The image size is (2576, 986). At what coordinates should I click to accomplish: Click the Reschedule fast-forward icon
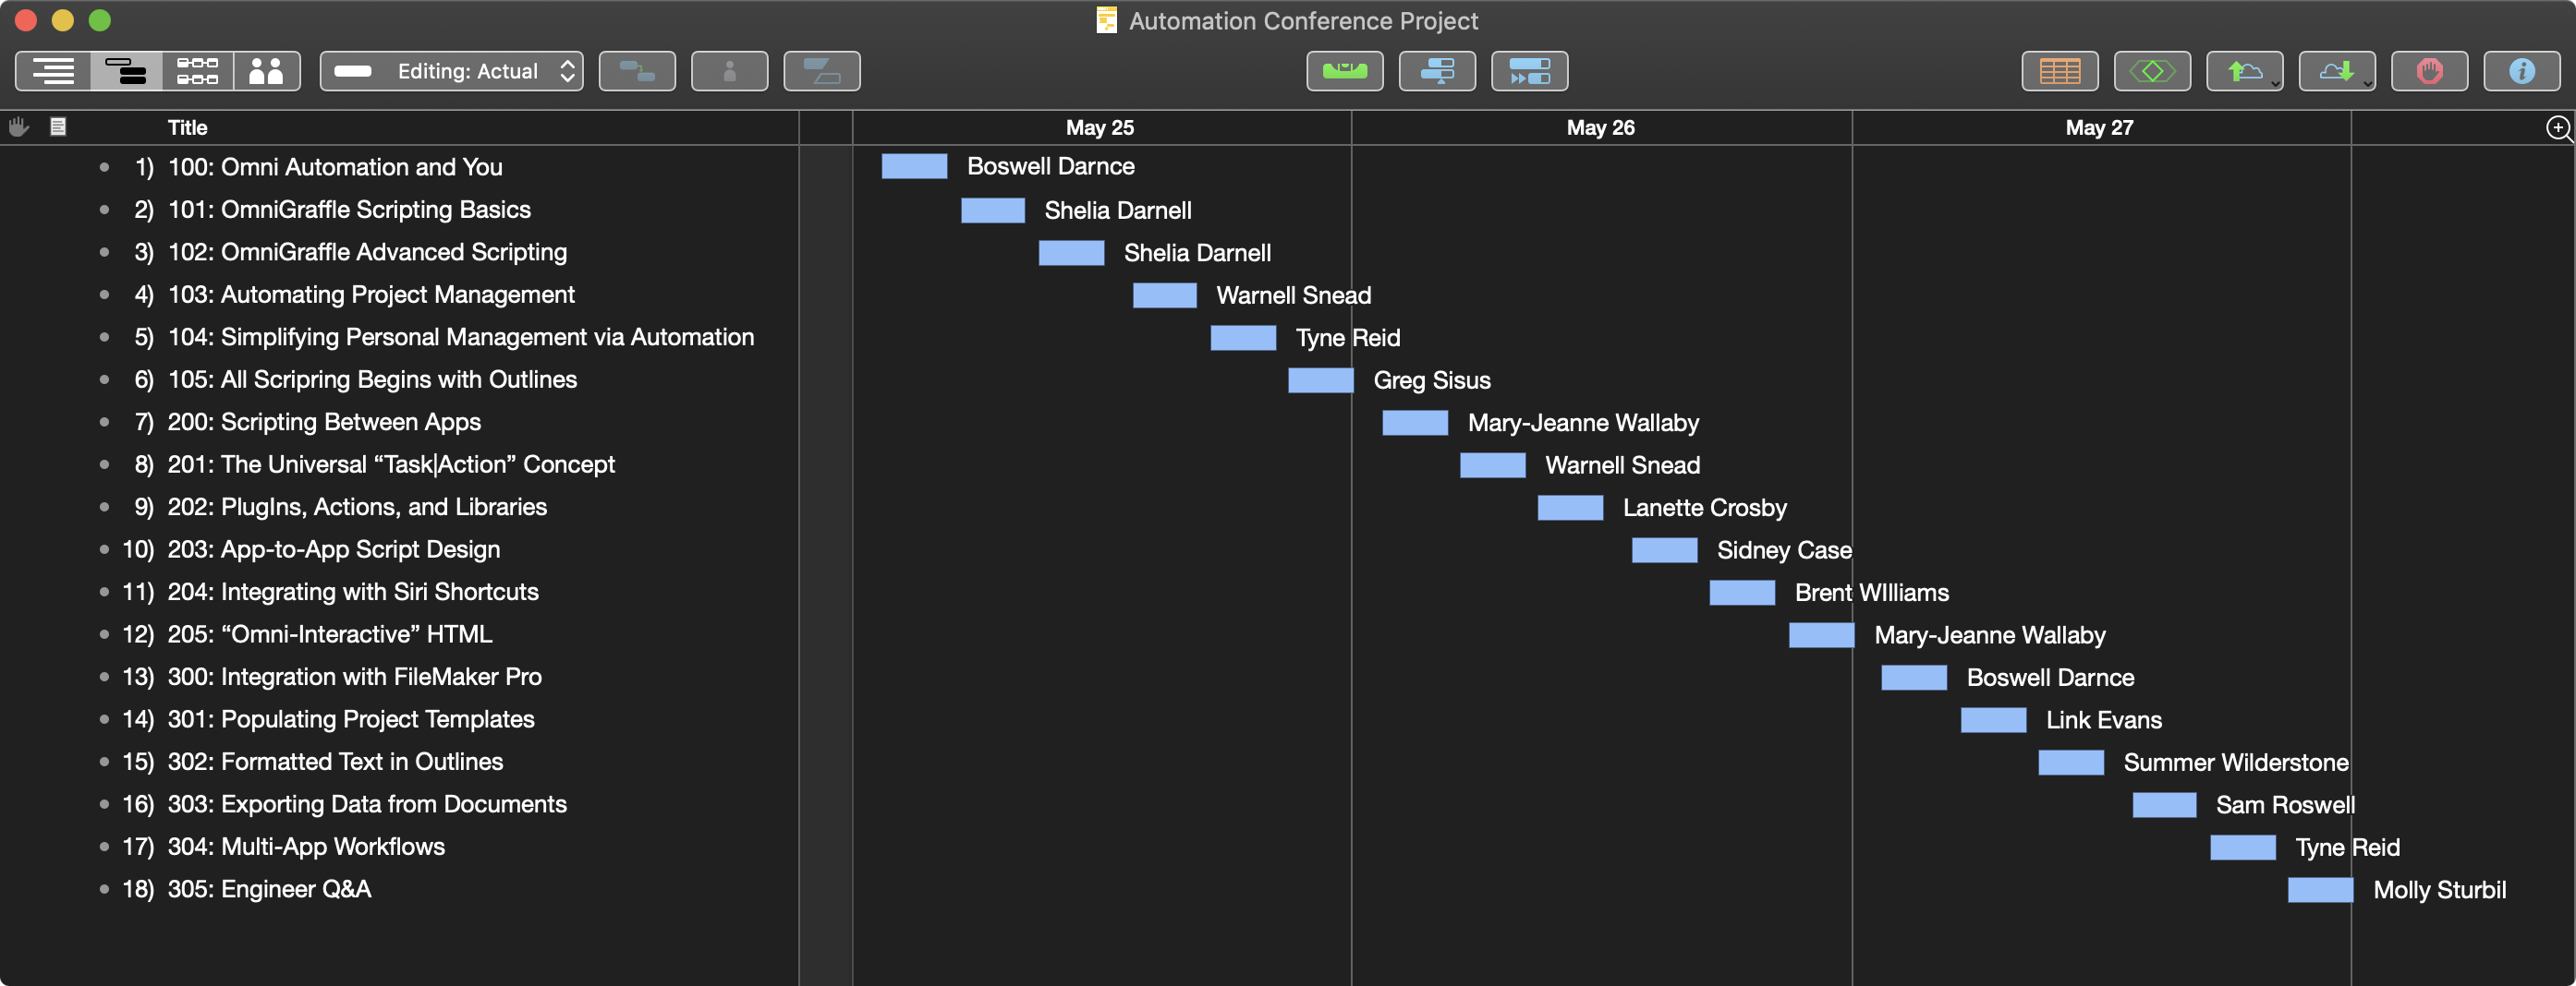(1528, 71)
